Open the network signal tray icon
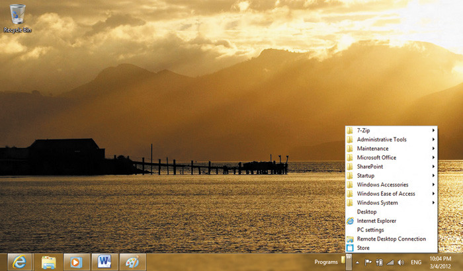463x271 pixels. coord(390,262)
